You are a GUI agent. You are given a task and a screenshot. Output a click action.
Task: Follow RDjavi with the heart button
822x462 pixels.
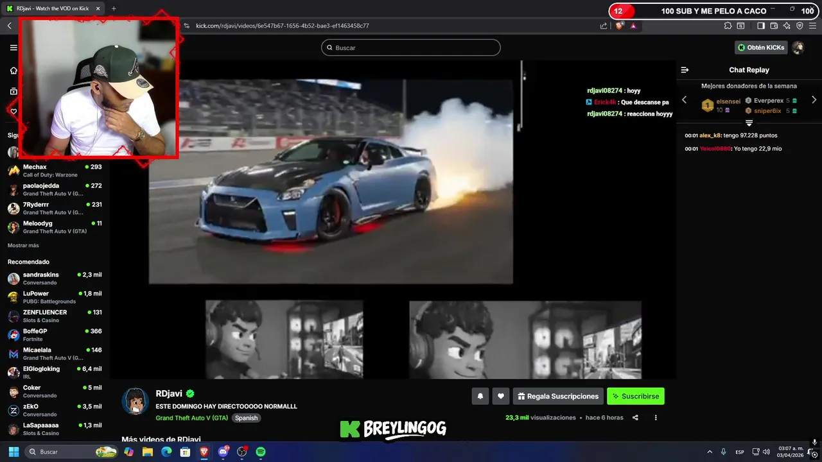pos(501,396)
